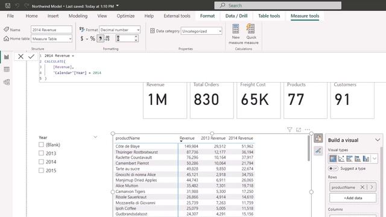The image size is (386, 217).
Task: Expand the Year slicer chevron
Action: [95, 137]
